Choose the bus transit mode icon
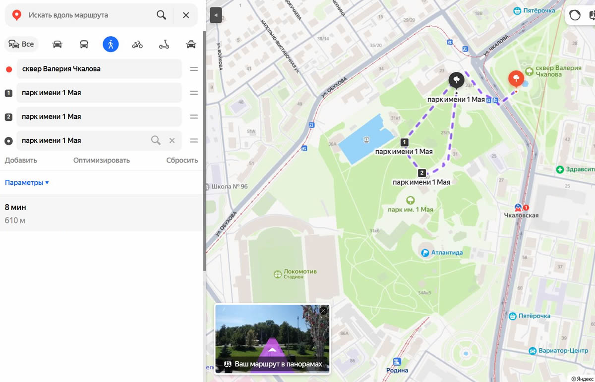Image resolution: width=595 pixels, height=382 pixels. click(x=84, y=44)
